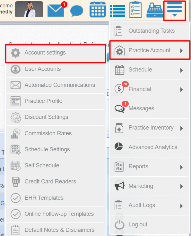Click the doctor profile photo thumbnail

pos(29,9)
